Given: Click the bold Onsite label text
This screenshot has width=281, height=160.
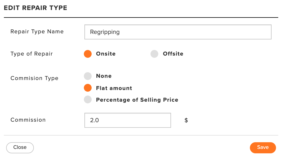Looking at the screenshot, I should point(106,54).
